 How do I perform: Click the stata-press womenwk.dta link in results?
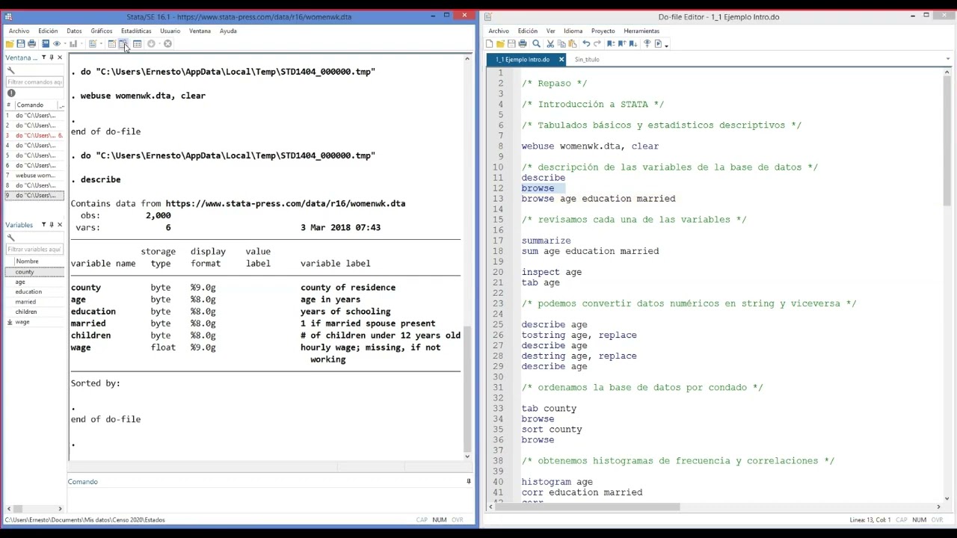pyautogui.click(x=286, y=203)
